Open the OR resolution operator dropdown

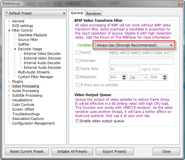[x=138, y=78]
